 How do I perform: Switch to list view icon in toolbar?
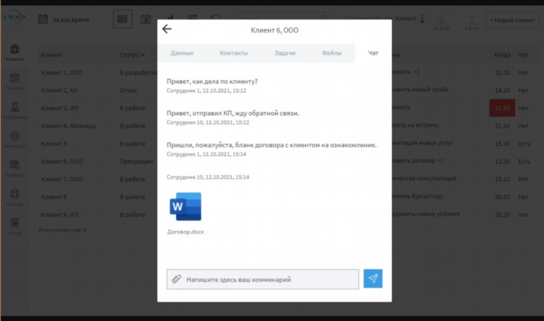(x=123, y=19)
